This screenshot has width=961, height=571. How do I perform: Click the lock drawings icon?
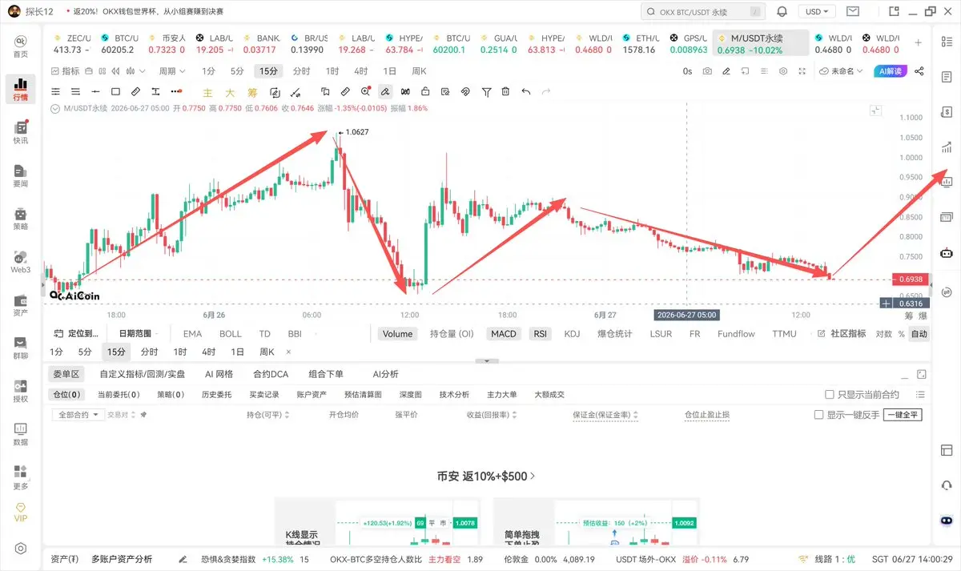(425, 92)
